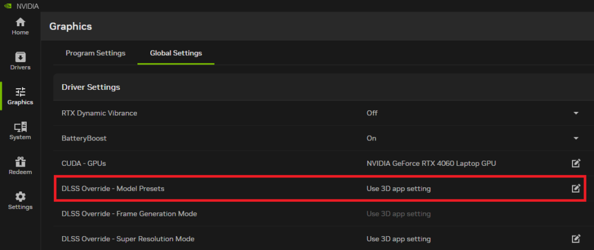Go to the Home section in sidebar
The width and height of the screenshot is (594, 250).
(x=20, y=26)
